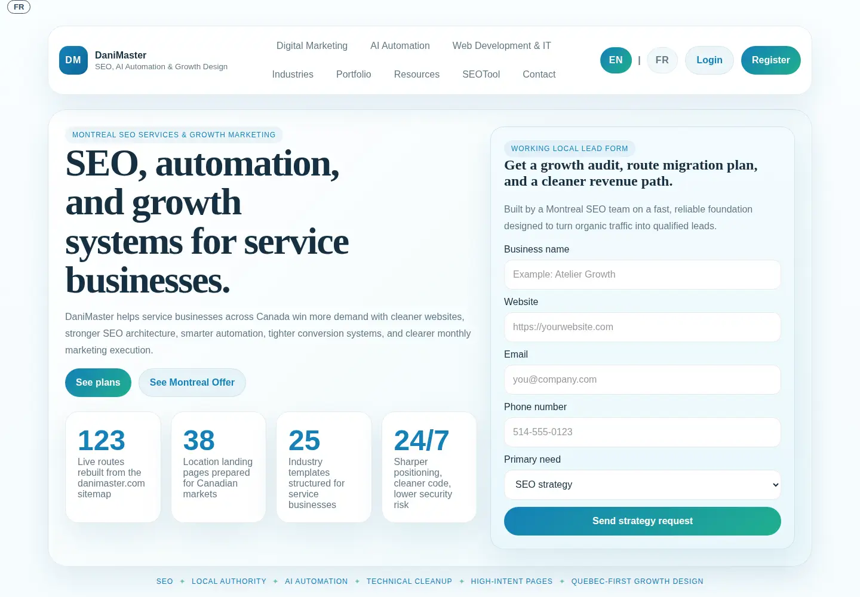Click the 24/7 Sharper positioning card
The width and height of the screenshot is (860, 597).
(429, 467)
